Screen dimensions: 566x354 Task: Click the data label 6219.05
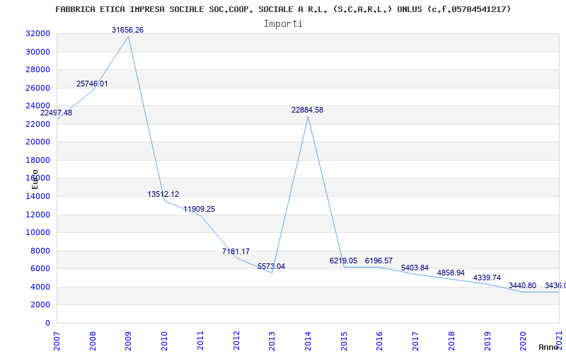(x=343, y=261)
